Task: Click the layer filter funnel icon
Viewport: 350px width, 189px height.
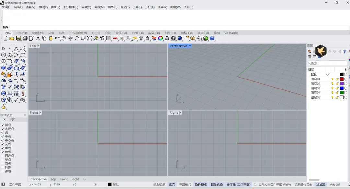Action: (x=345, y=52)
